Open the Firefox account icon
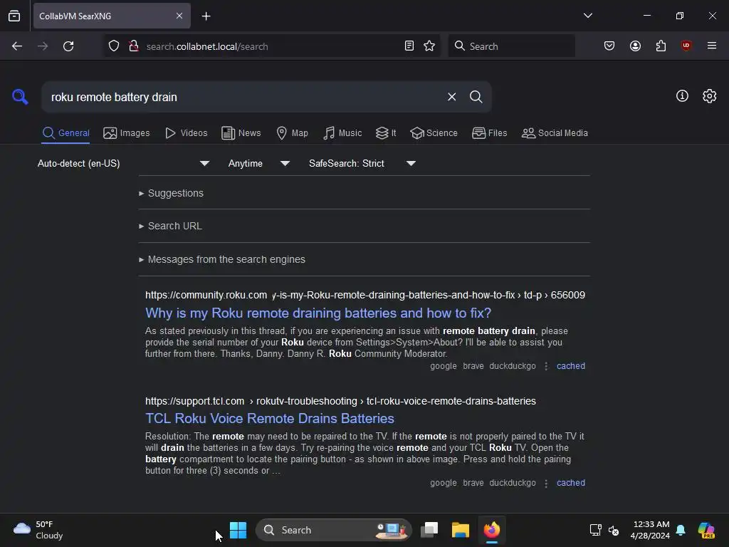 pyautogui.click(x=636, y=46)
